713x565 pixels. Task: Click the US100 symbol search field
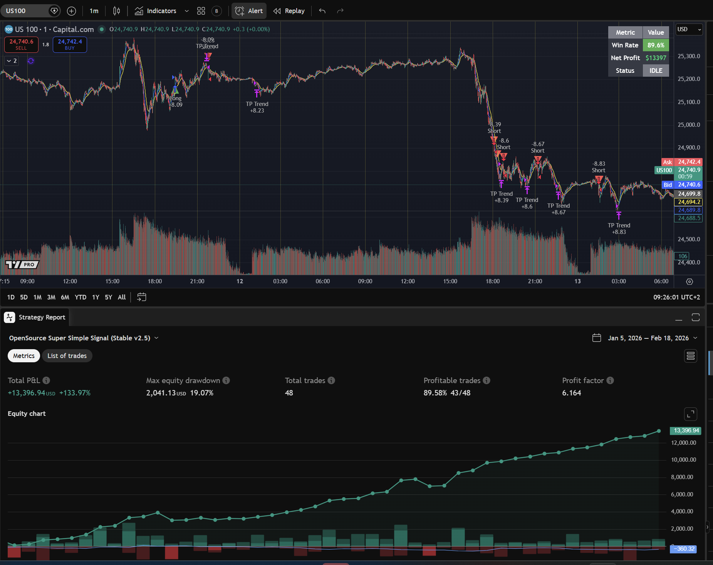[27, 11]
